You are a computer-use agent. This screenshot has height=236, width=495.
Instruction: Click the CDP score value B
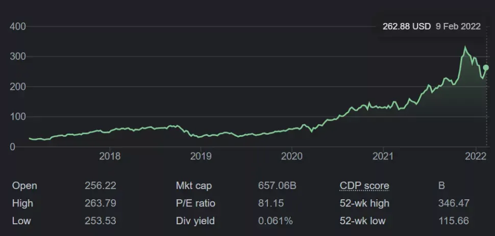tap(441, 186)
